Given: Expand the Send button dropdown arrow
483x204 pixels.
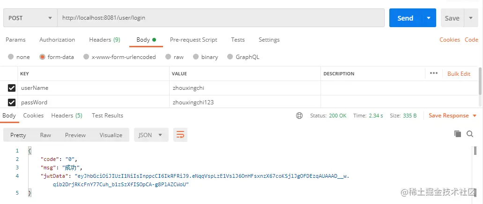Looking at the screenshot, I should coord(429,18).
